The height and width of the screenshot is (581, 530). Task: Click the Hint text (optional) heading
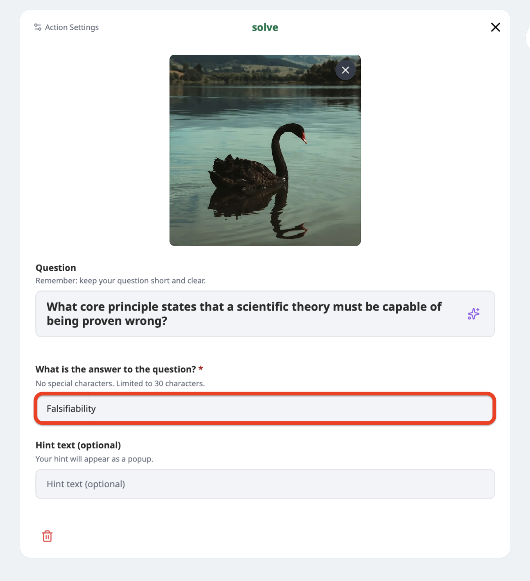click(x=78, y=445)
